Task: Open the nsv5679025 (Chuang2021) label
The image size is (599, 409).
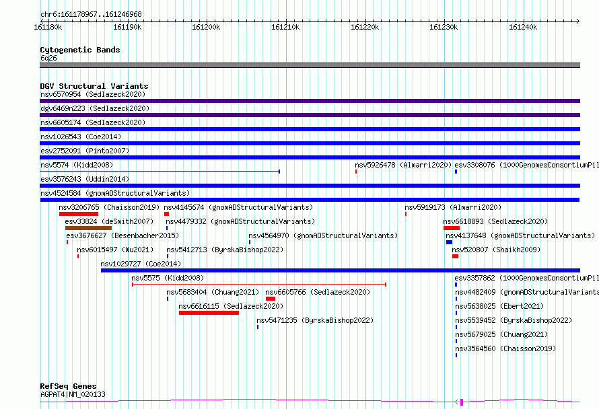Action: [501, 334]
